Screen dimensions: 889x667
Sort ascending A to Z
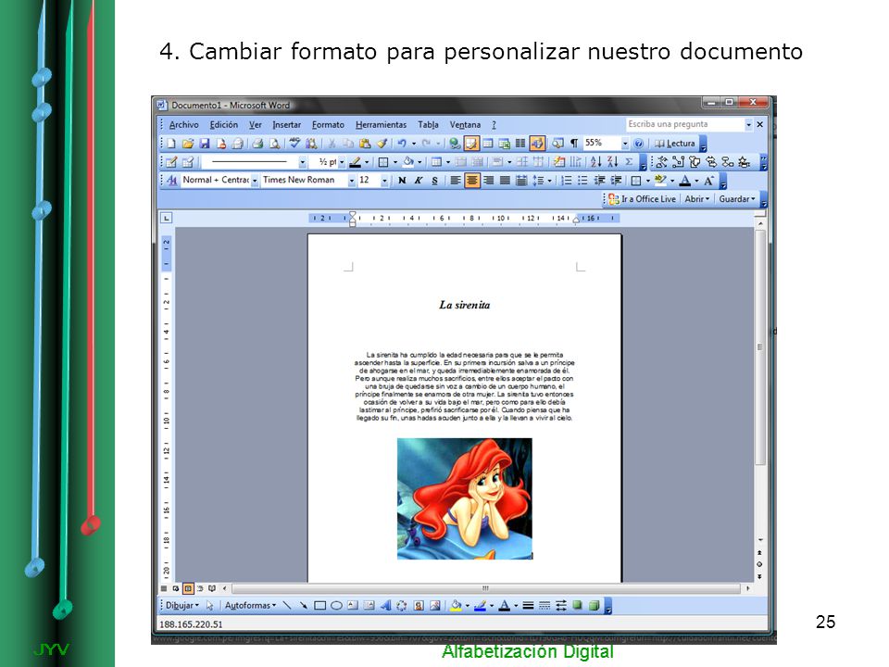595,162
